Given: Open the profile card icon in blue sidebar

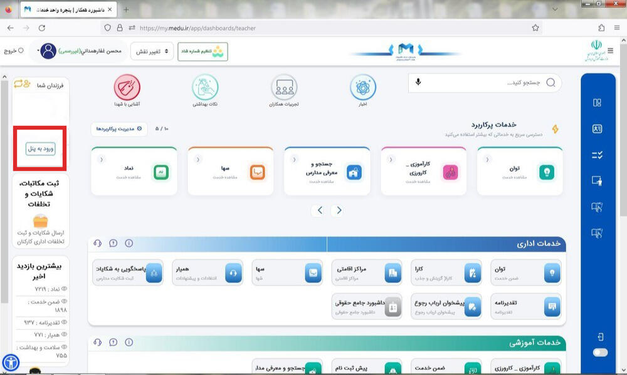Looking at the screenshot, I should pos(597,128).
